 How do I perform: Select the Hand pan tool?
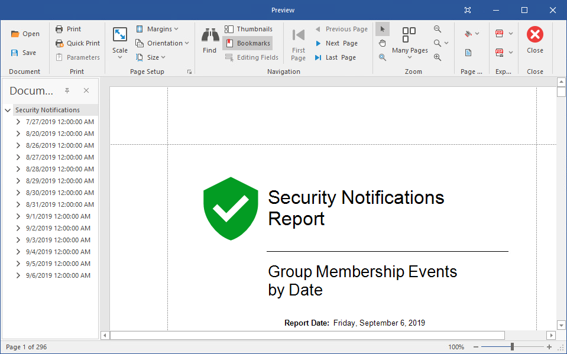(383, 43)
